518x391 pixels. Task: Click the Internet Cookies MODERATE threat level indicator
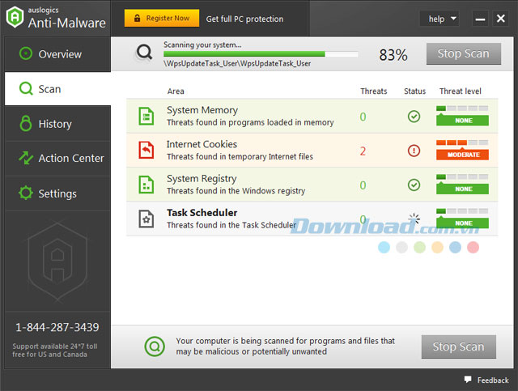462,150
